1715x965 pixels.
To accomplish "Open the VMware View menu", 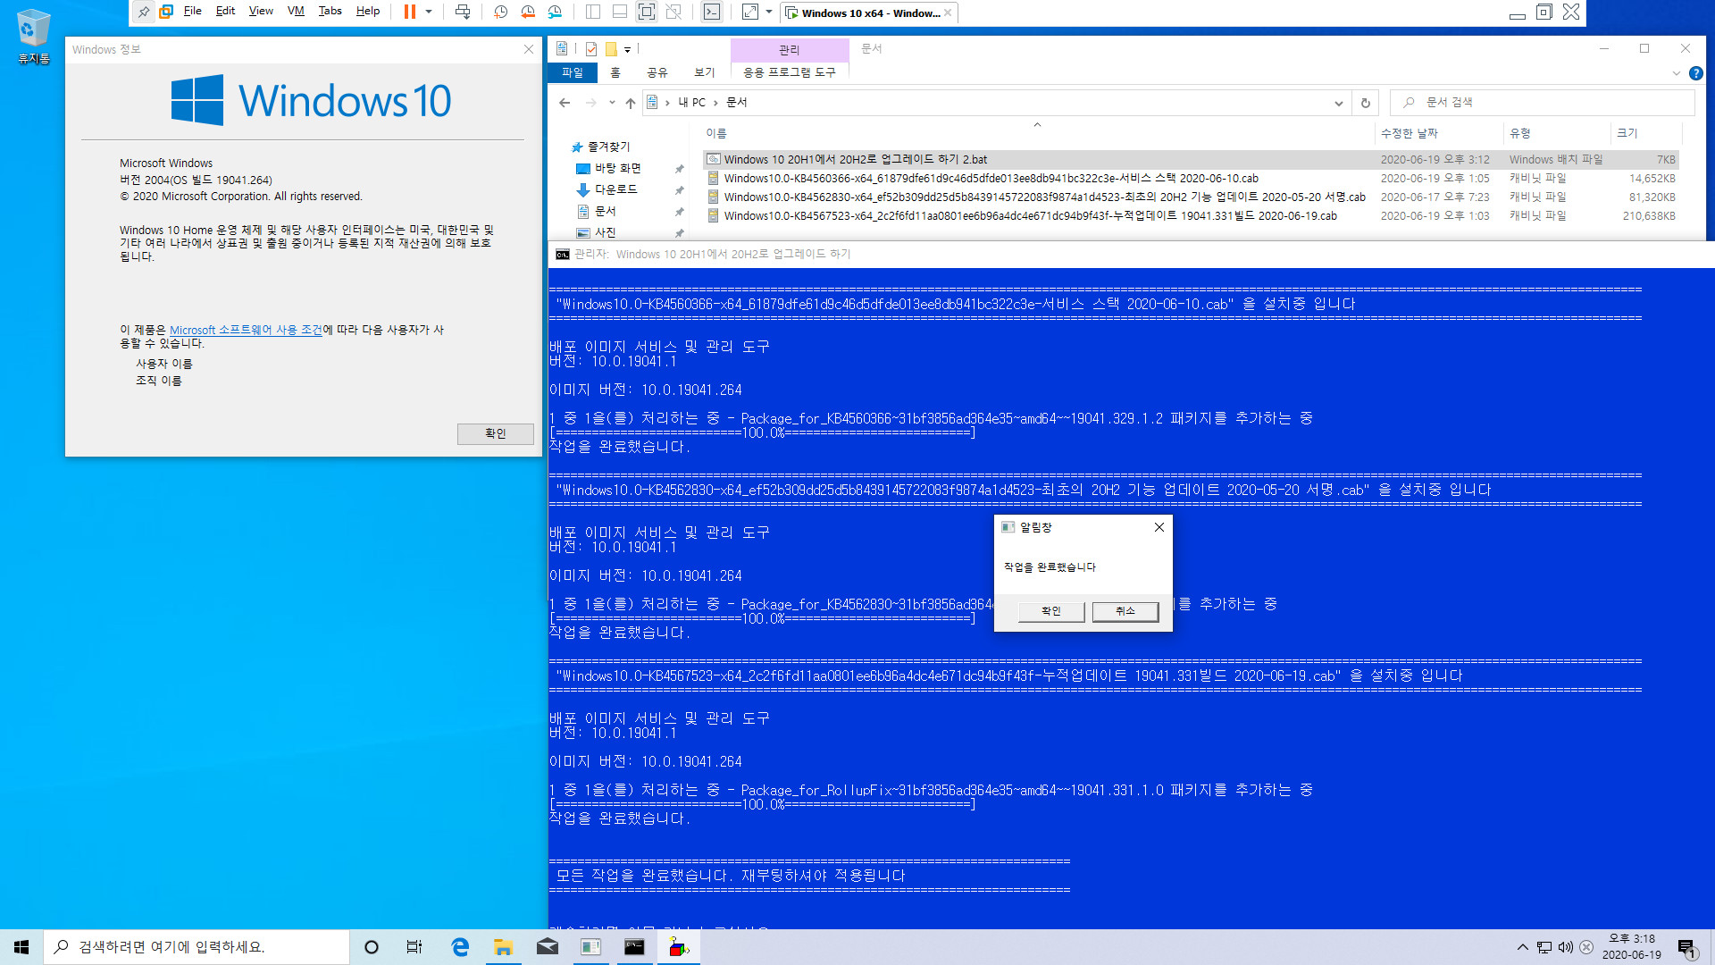I will click(x=261, y=11).
